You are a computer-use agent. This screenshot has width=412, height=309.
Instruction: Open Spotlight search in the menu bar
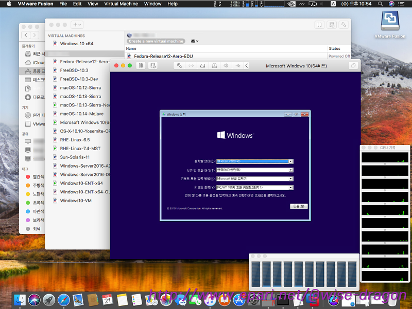tap(380, 4)
